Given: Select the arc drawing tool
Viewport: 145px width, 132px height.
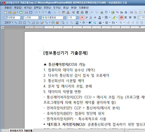Looking at the screenshot, I should pos(29,23).
